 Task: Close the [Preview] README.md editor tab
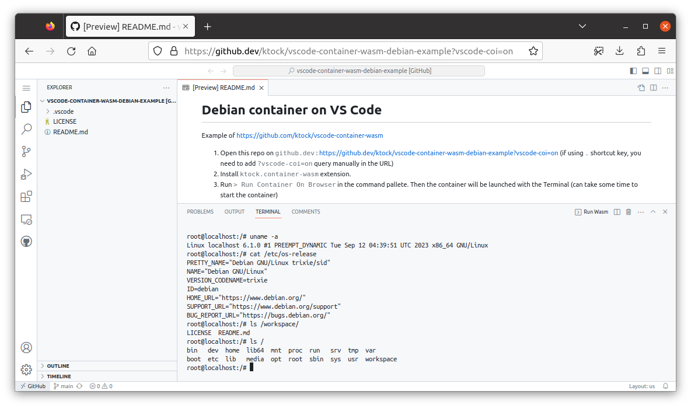click(x=261, y=88)
